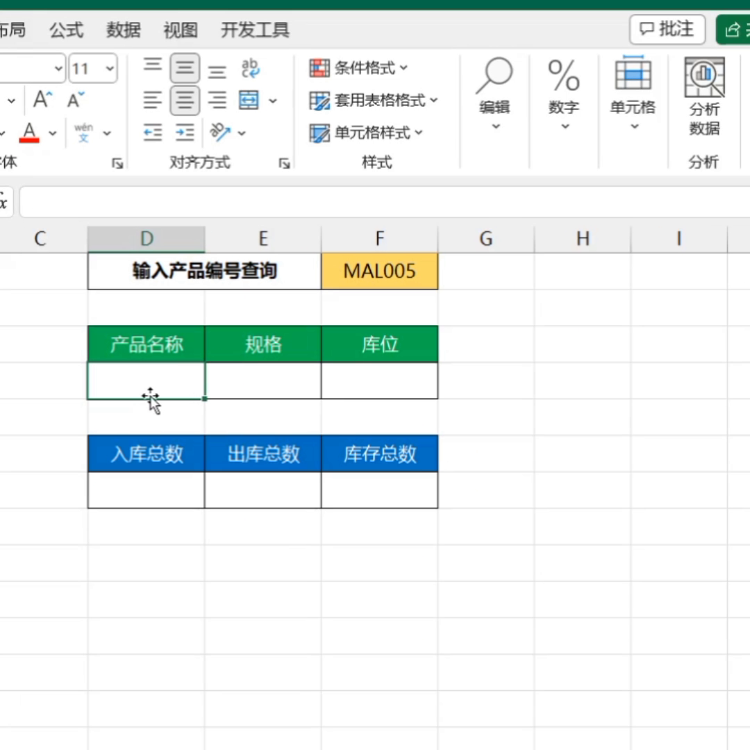
Task: Toggle middle vertical alignment
Action: pos(185,67)
